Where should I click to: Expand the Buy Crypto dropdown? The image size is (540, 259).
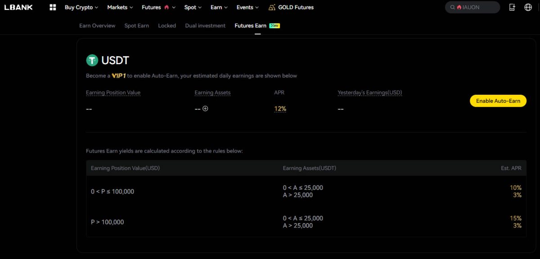pos(81,7)
